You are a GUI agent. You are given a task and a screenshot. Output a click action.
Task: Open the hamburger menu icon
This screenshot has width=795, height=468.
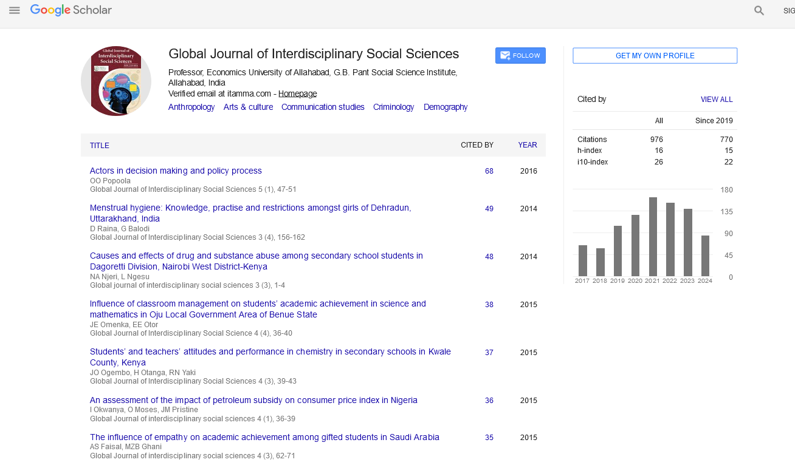tap(15, 10)
